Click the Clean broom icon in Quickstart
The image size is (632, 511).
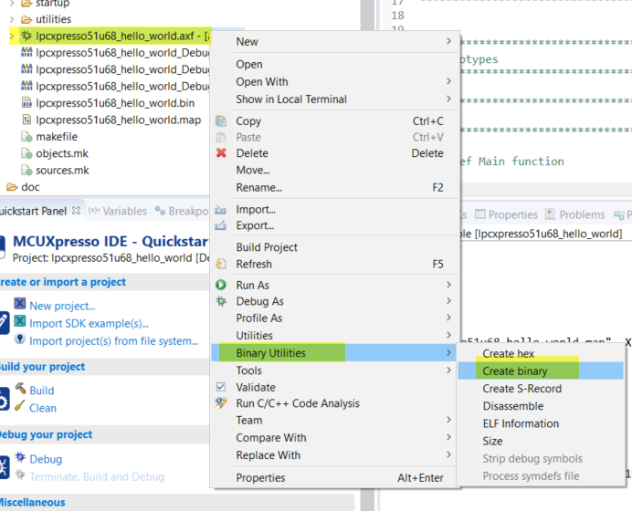20,407
